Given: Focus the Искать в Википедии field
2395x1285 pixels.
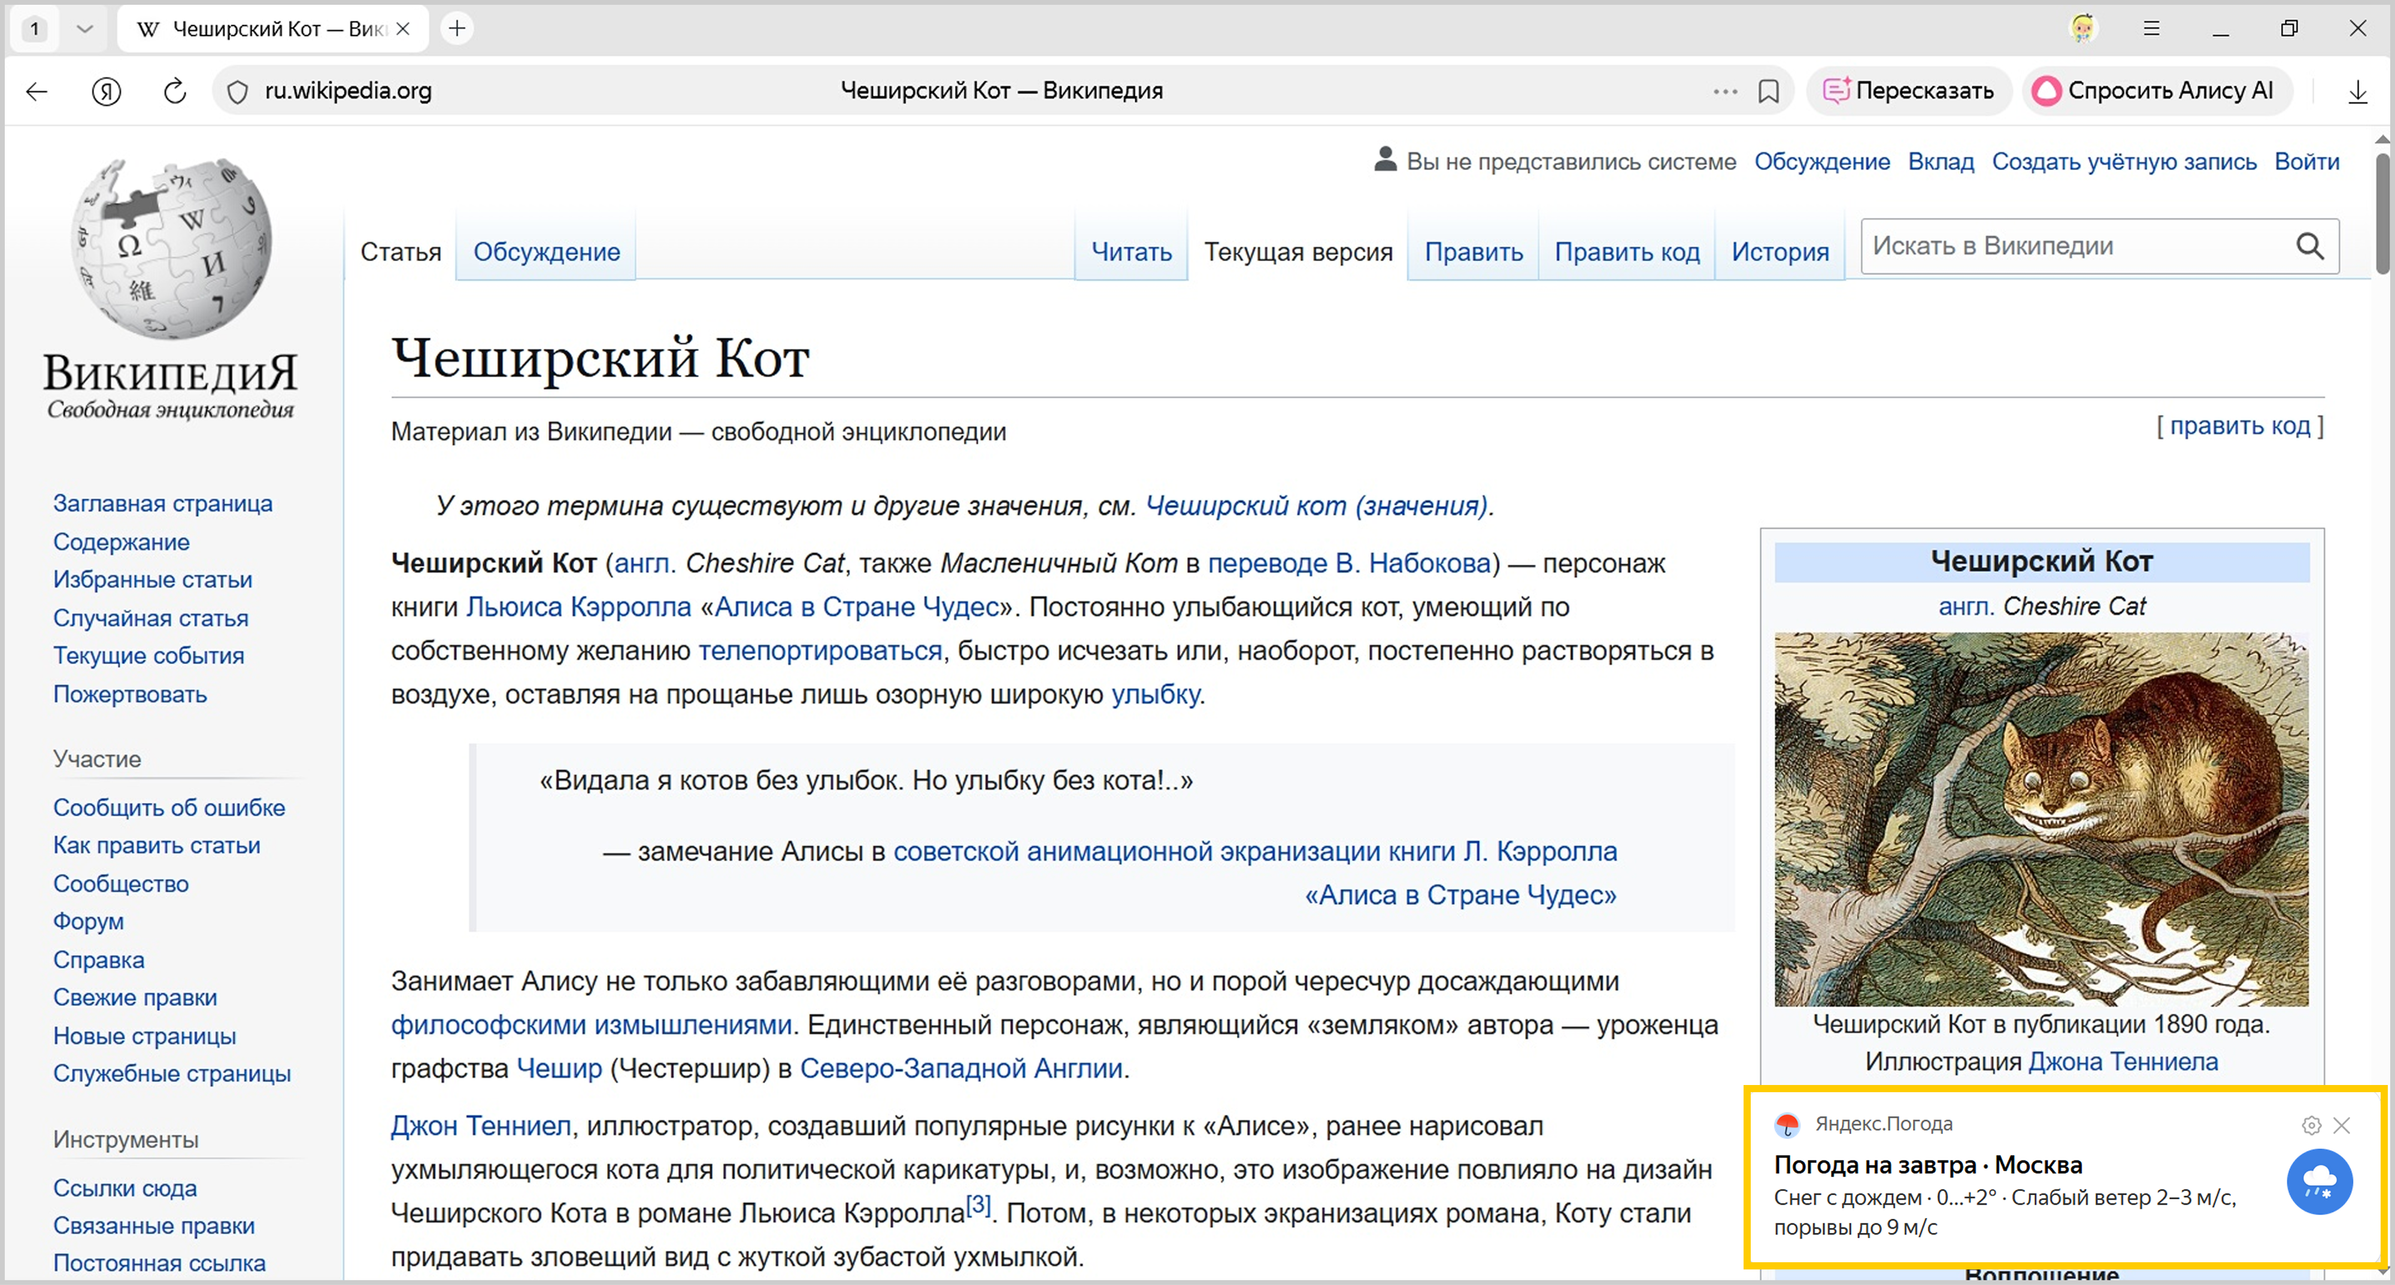Looking at the screenshot, I should coord(2073,246).
